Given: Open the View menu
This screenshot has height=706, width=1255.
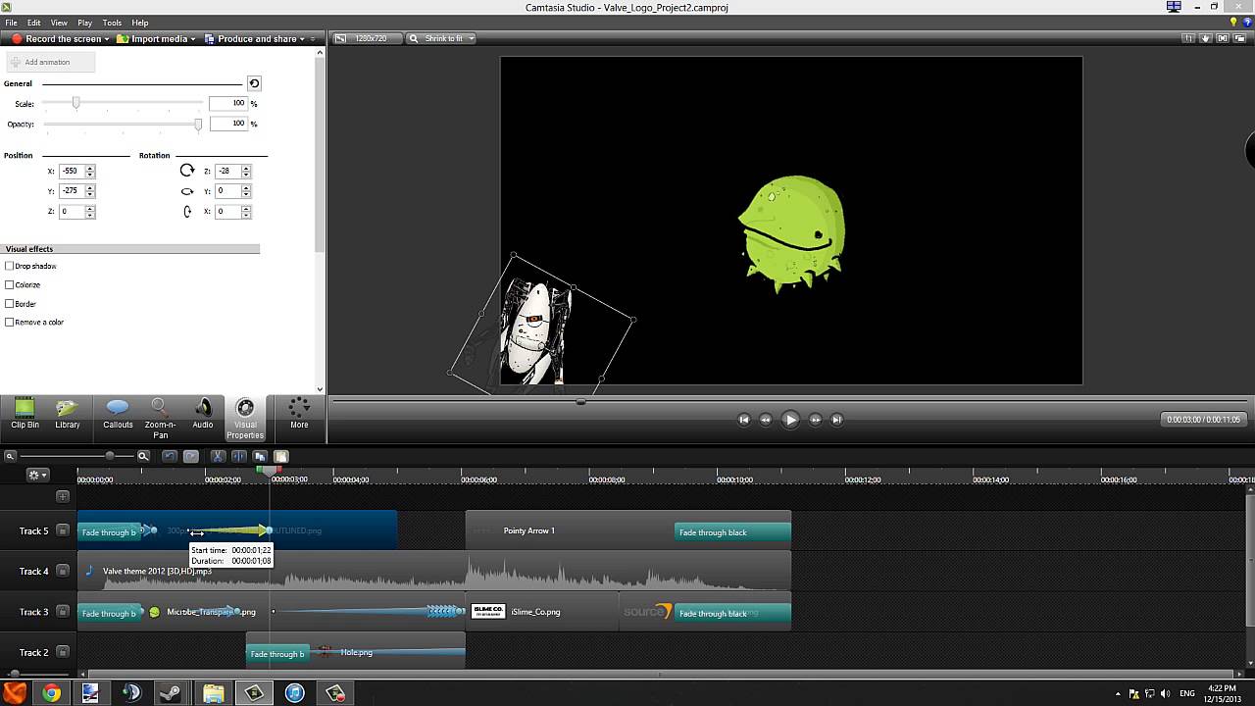Looking at the screenshot, I should coord(59,23).
